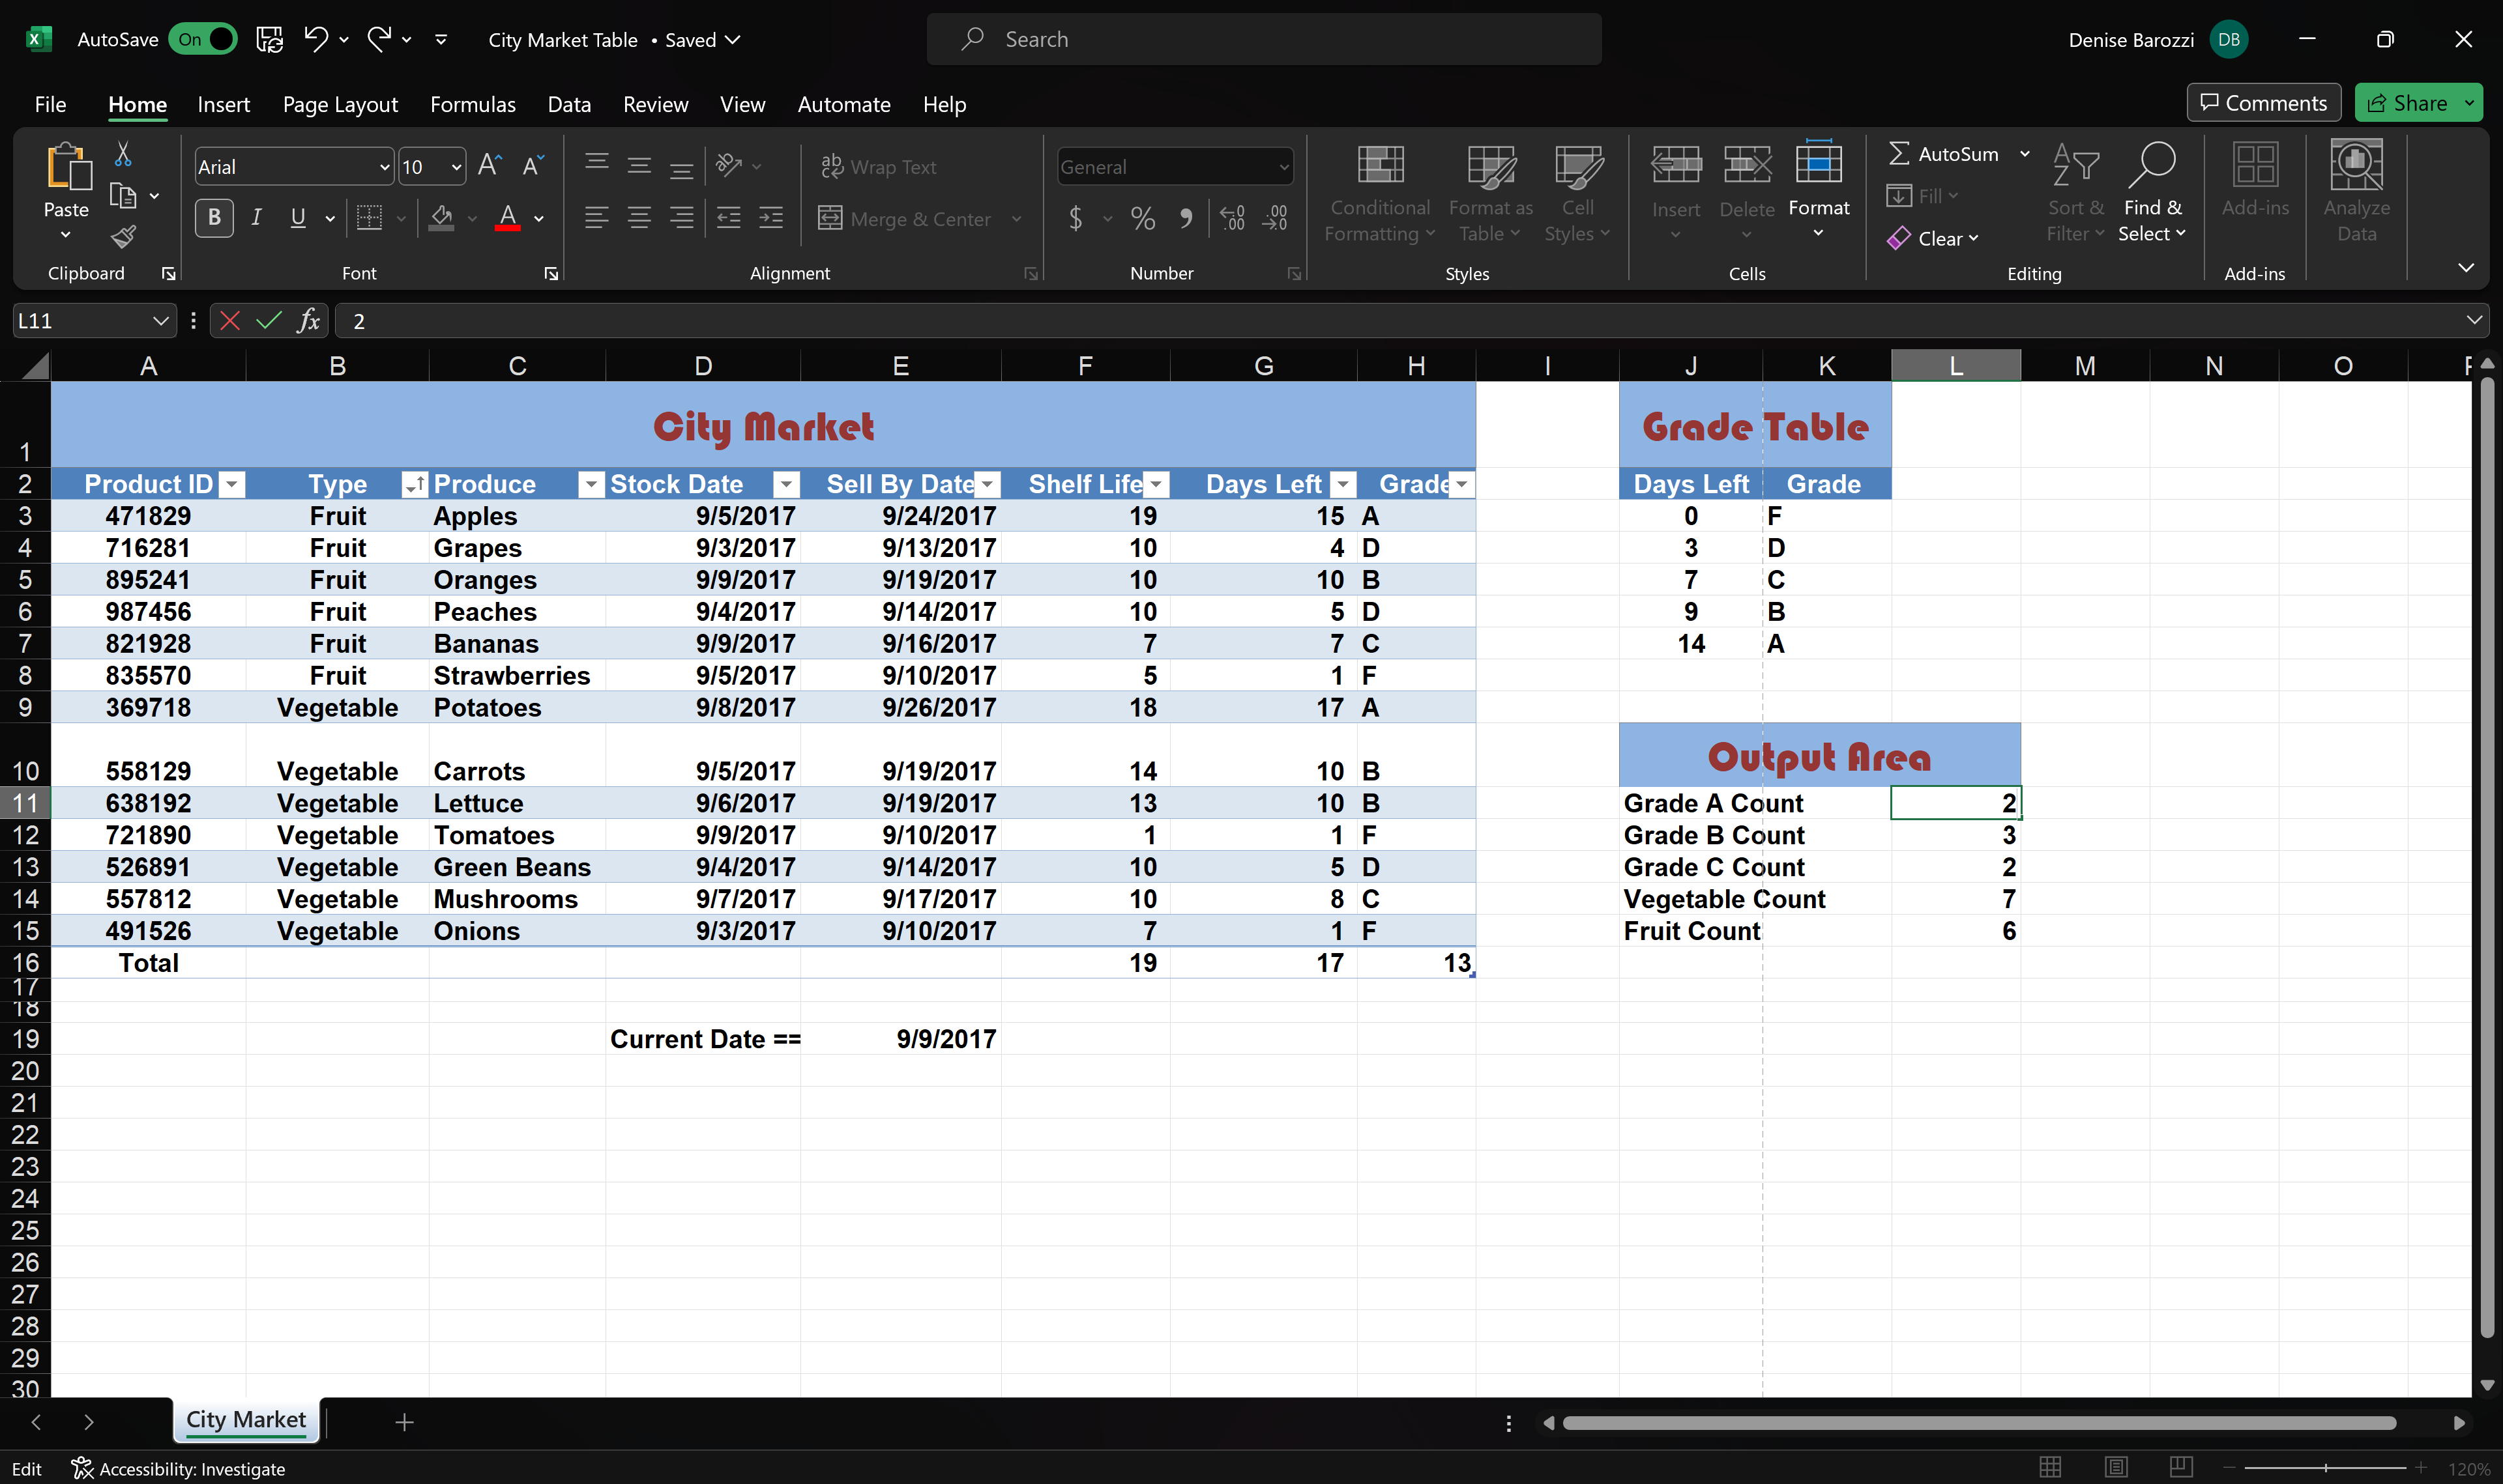Screen dimensions: 2503x1484
Task: Click the Cut scissors icon
Action: [x=123, y=154]
